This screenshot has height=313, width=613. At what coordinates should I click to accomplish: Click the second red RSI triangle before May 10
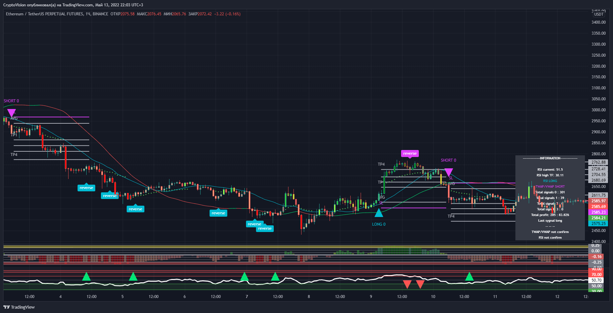pos(420,284)
